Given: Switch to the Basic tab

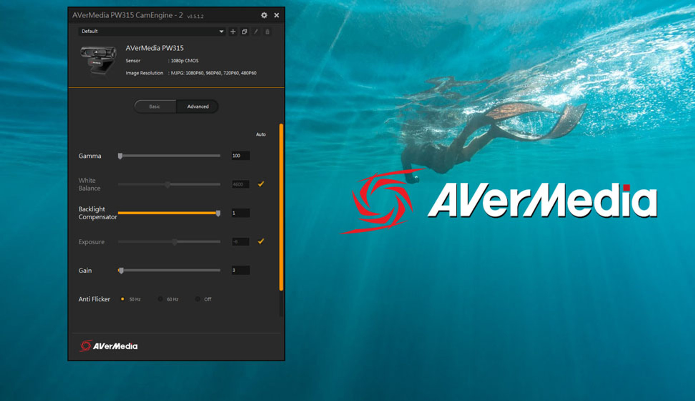Looking at the screenshot, I should pyautogui.click(x=155, y=106).
